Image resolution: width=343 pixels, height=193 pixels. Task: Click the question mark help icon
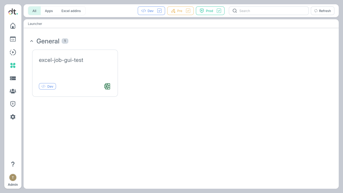coord(13,164)
